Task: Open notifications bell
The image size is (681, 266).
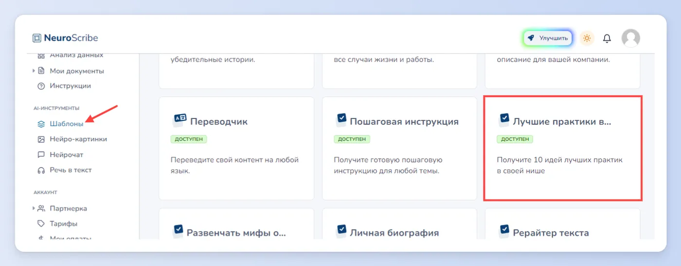Action: [x=607, y=38]
